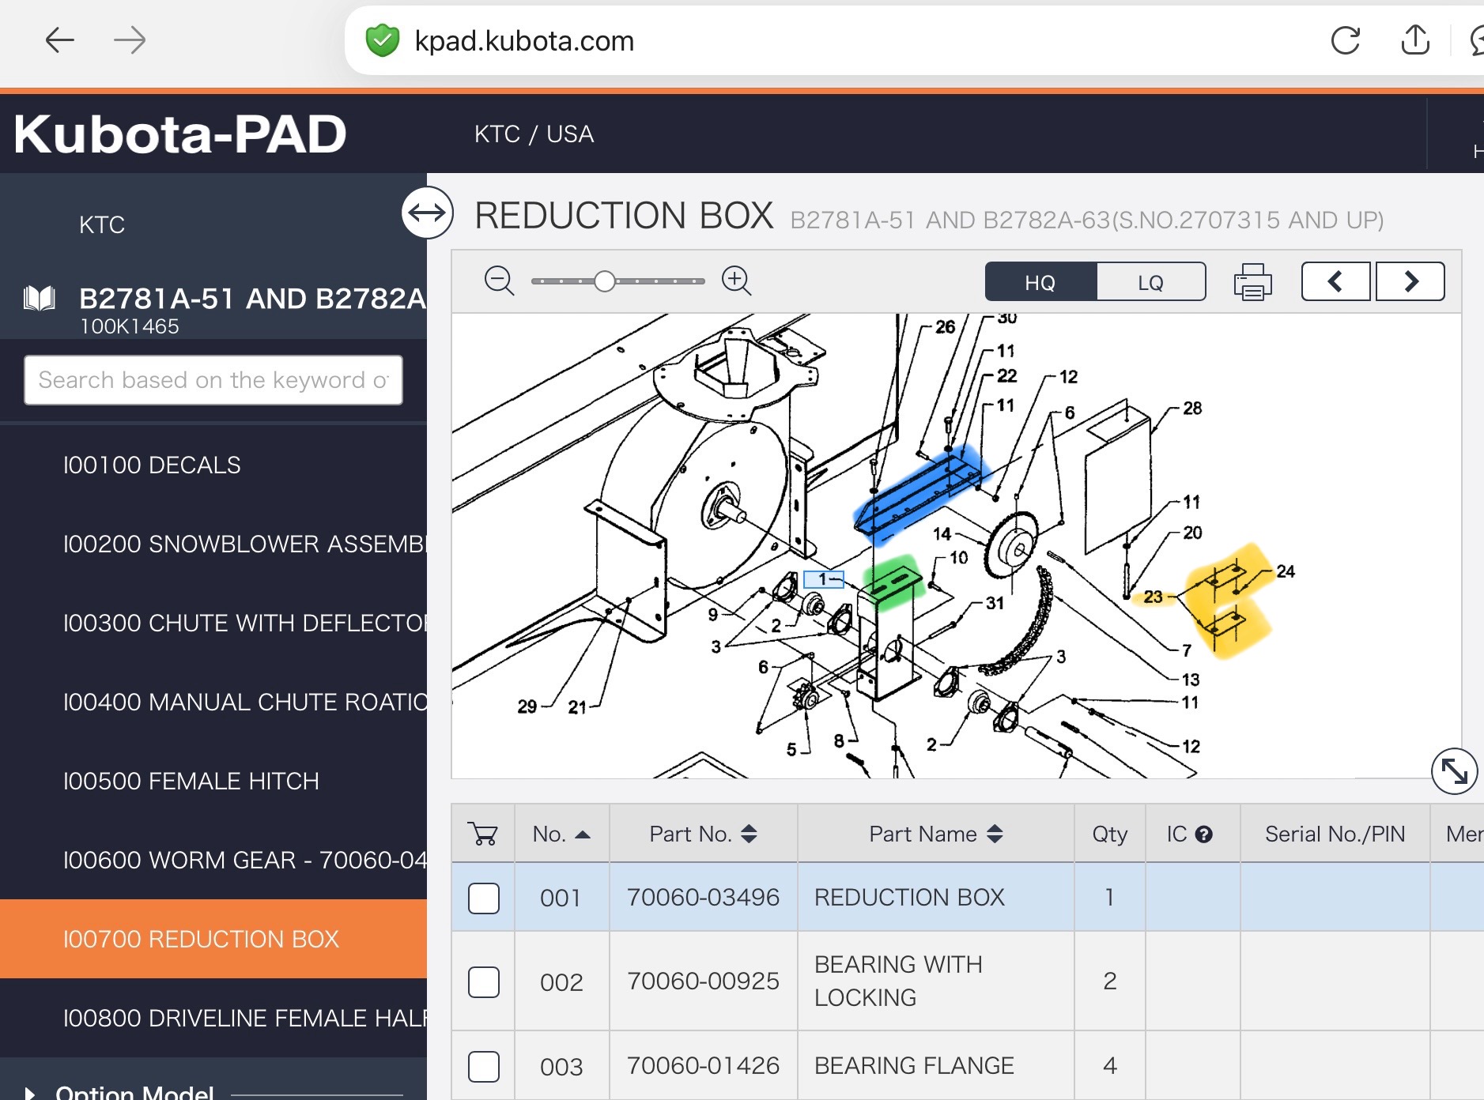Tick the Bearing Flange row checkbox

(484, 1066)
